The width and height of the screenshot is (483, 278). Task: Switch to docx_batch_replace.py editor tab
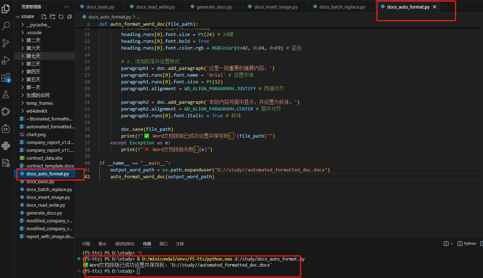point(342,7)
